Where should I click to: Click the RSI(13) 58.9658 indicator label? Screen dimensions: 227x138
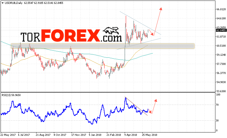tap(11, 95)
